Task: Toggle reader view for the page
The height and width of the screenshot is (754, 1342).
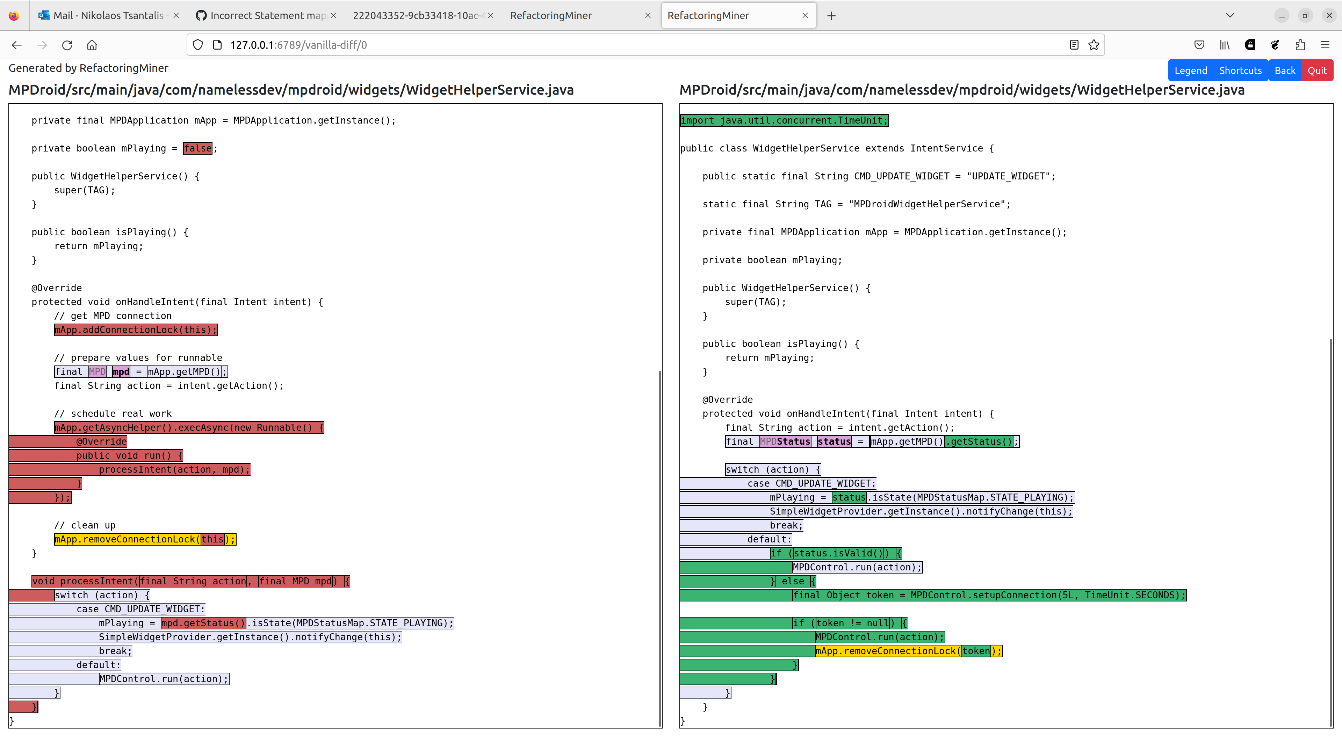Action: [1074, 45]
